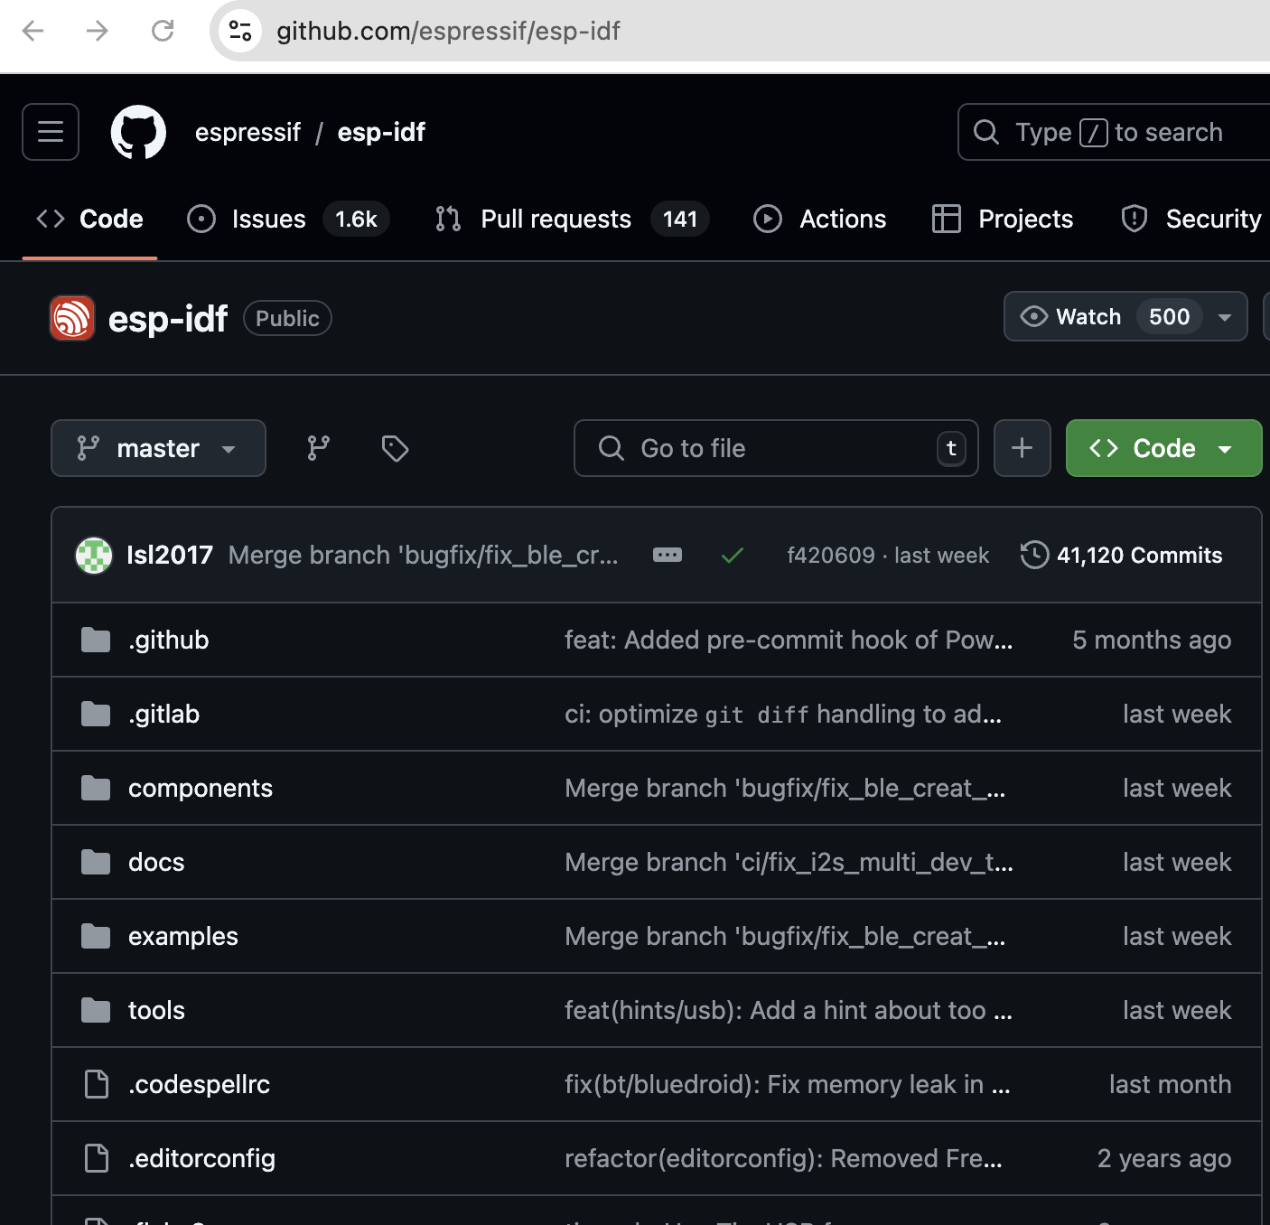Expand the Watch dropdown arrow
The width and height of the screenshot is (1270, 1225).
(1225, 317)
